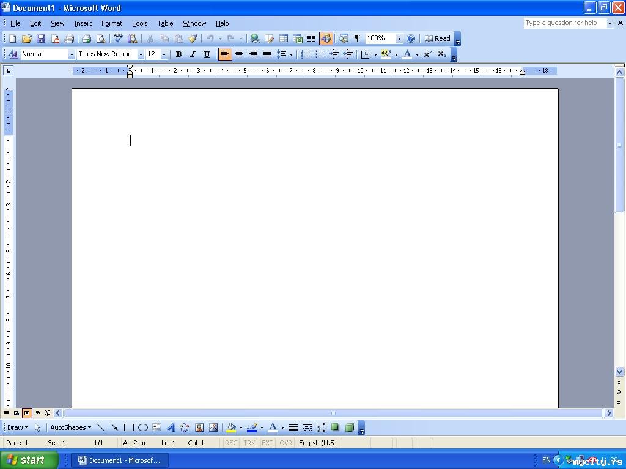The height and width of the screenshot is (469, 626).
Task: Apply the yellow Fill Color
Action: 231,427
